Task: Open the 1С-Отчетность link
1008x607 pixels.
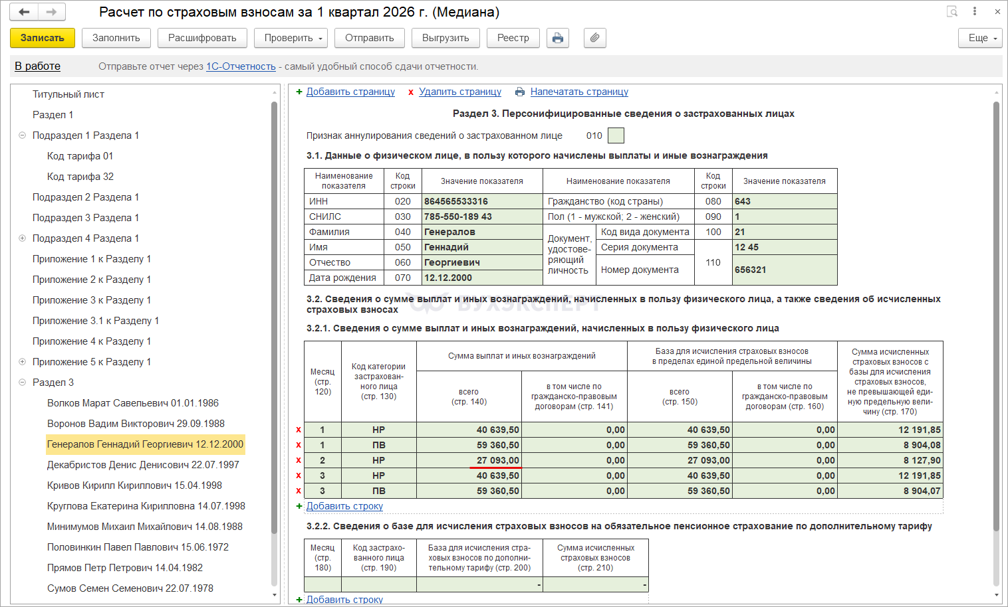Action: pos(241,66)
